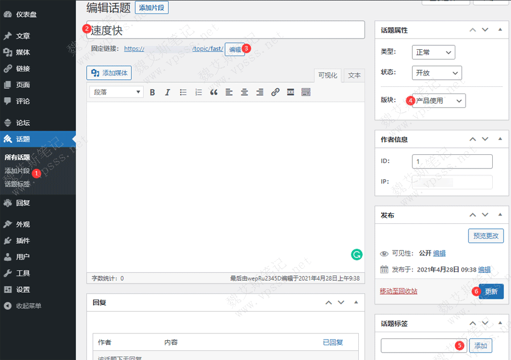Select 话题标签 submenu item

click(17, 184)
